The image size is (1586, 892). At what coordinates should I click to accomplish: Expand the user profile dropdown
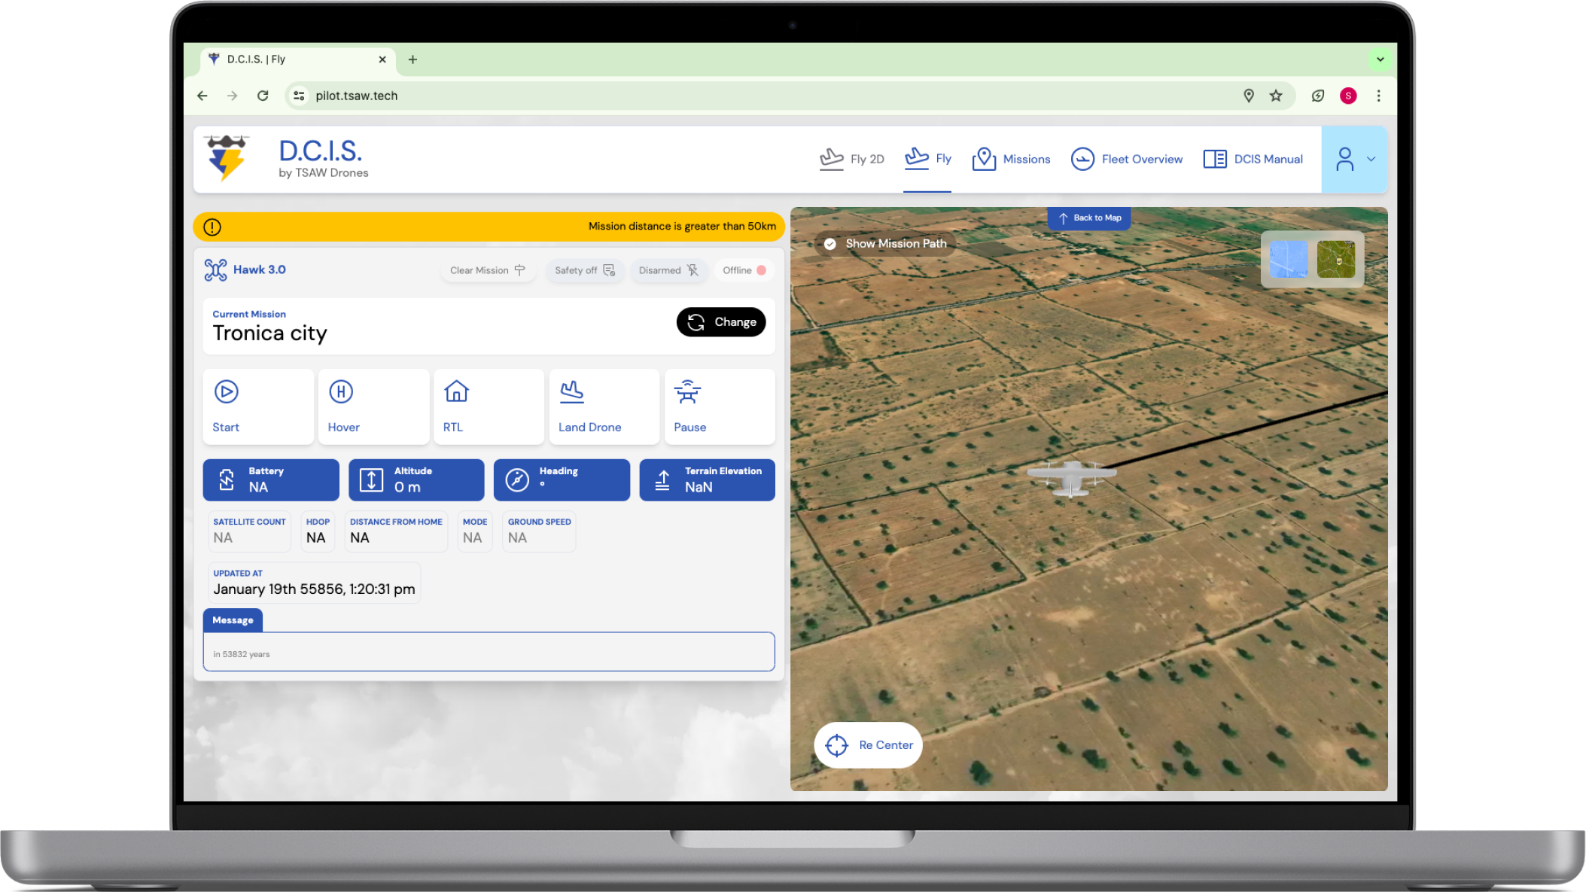click(x=1354, y=160)
